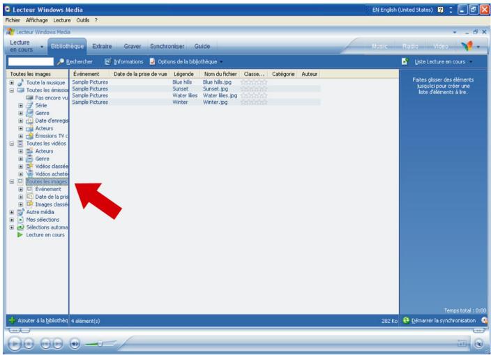
Task: Select the Série node
Action: (37, 105)
